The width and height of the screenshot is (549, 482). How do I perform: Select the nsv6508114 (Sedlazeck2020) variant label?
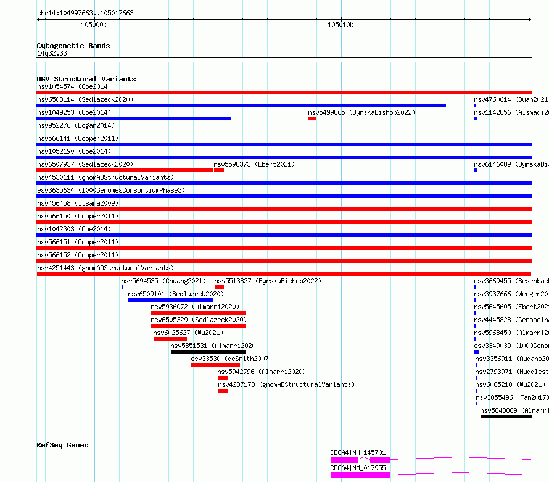pyautogui.click(x=85, y=99)
